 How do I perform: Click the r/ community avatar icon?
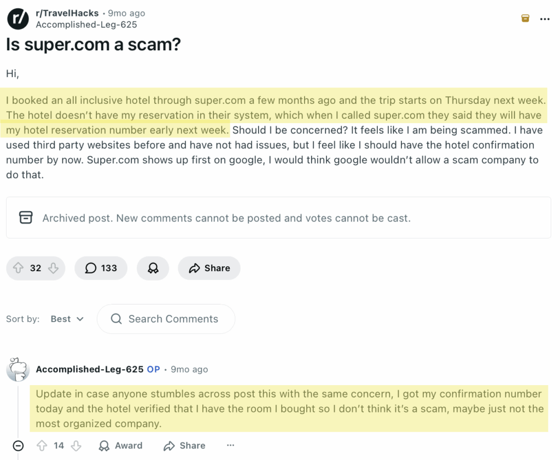pos(17,19)
